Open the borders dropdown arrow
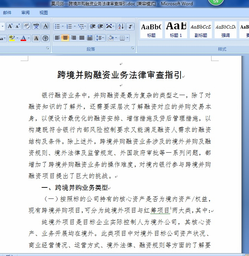Screen dimensions: 249x256 128,38
